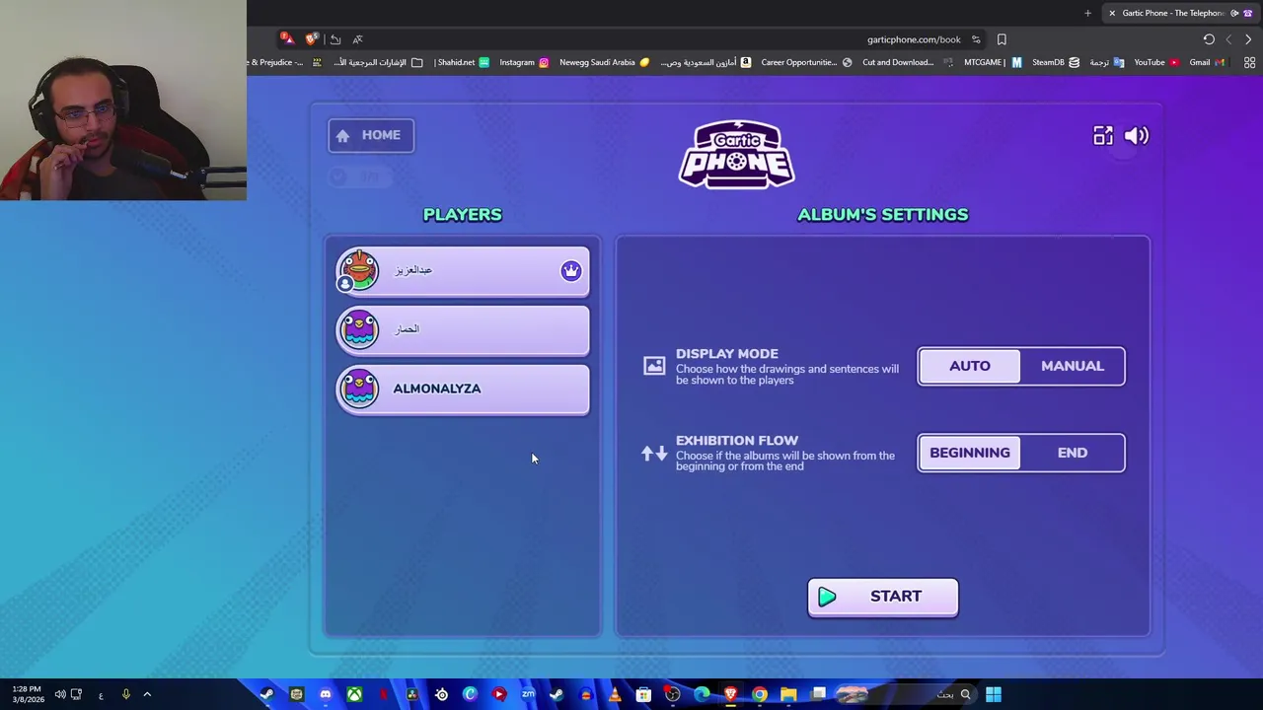
Task: Click avatar of player الحمار
Action: (358, 329)
